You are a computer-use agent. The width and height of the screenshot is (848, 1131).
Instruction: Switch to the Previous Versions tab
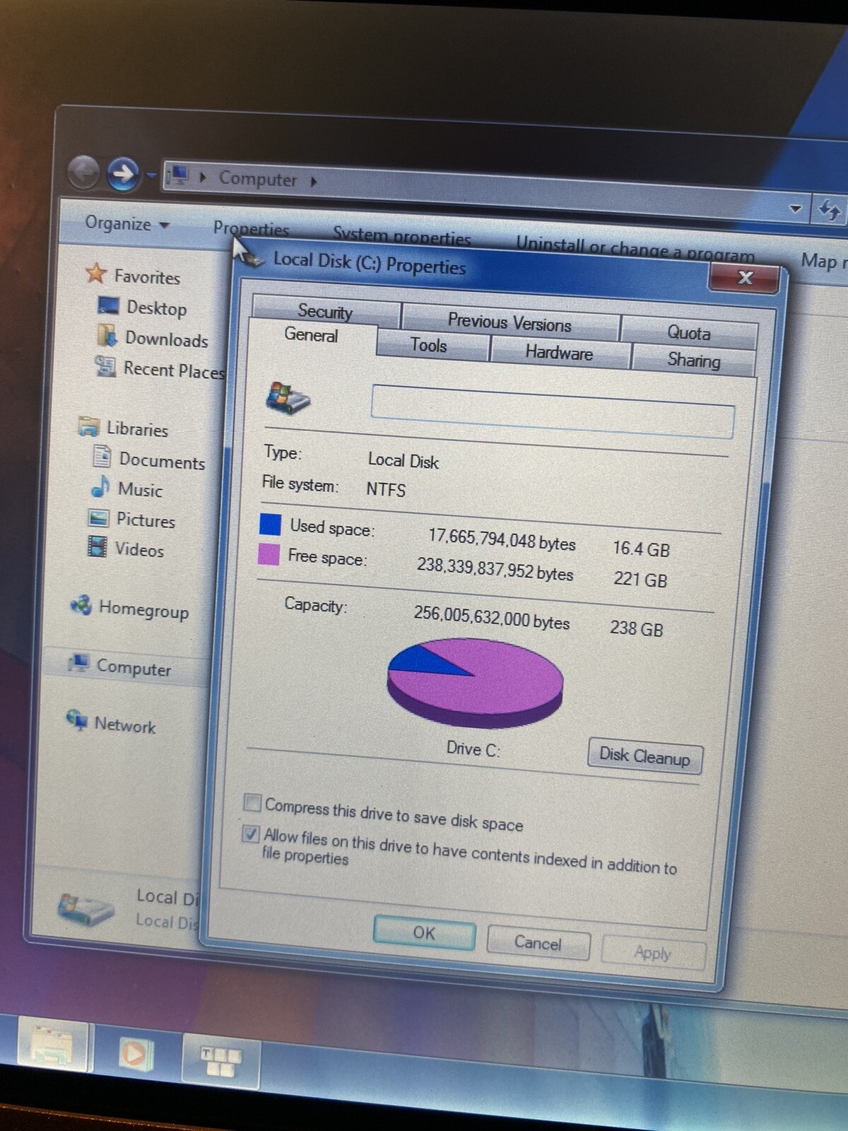coord(510,322)
